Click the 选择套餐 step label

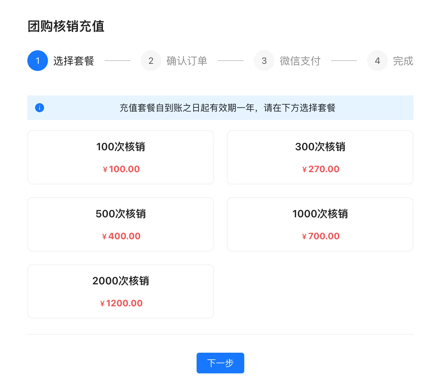(x=74, y=61)
